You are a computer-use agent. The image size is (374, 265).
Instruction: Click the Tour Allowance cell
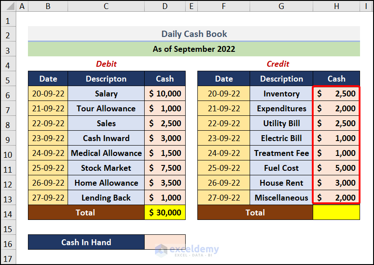106,108
